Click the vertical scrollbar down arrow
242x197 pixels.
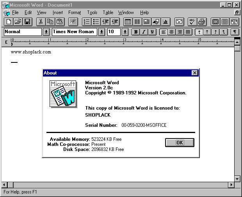coord(237,179)
